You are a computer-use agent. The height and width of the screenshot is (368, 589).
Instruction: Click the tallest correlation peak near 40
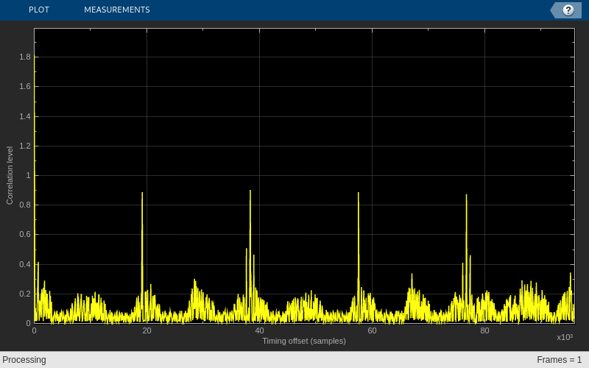pos(250,191)
